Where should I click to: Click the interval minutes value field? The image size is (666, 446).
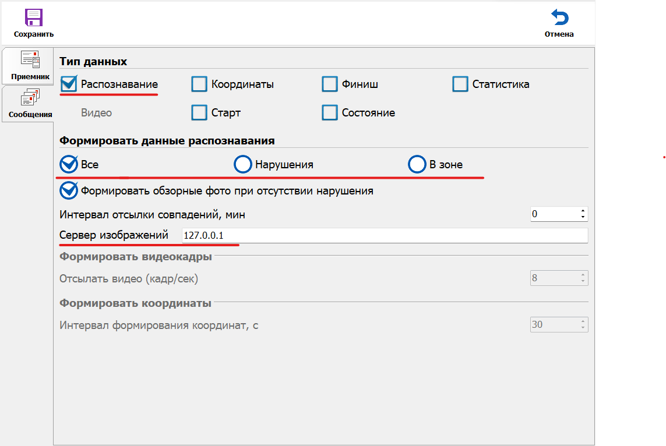(x=554, y=214)
